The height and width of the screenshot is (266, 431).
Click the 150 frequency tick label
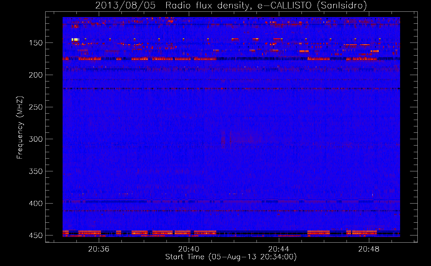[36, 43]
